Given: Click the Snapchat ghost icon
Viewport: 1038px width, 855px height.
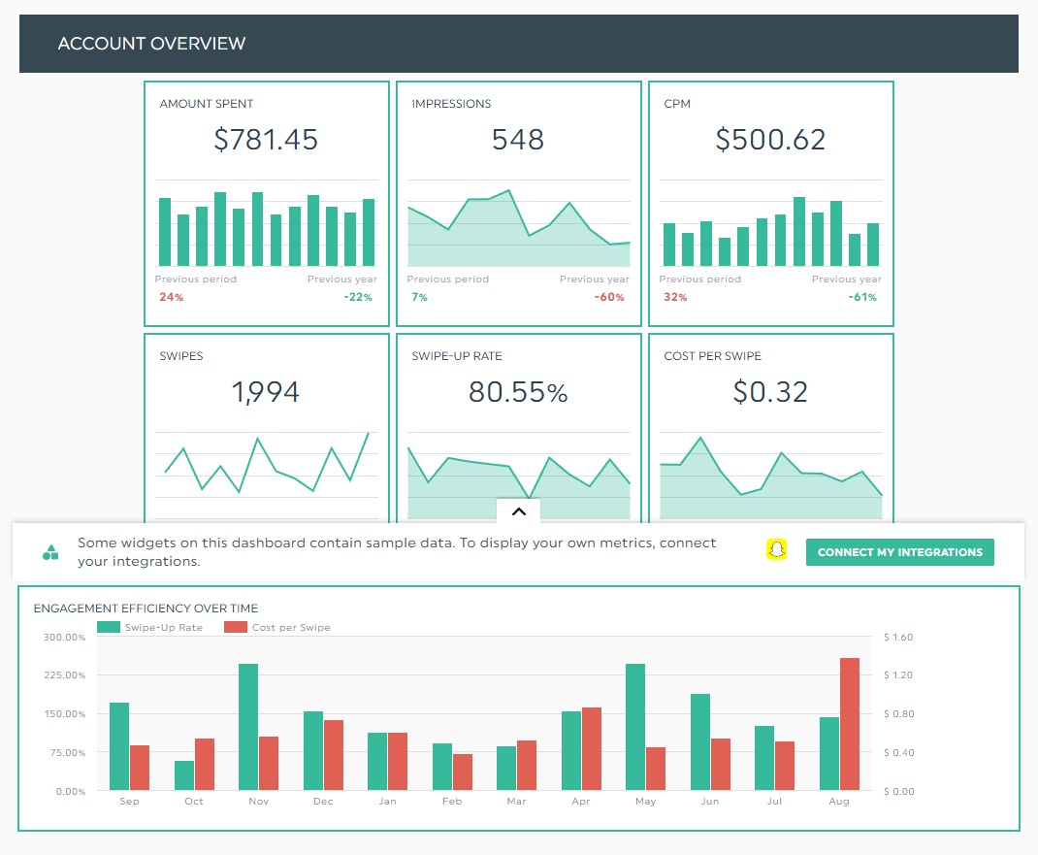Looking at the screenshot, I should click(776, 549).
